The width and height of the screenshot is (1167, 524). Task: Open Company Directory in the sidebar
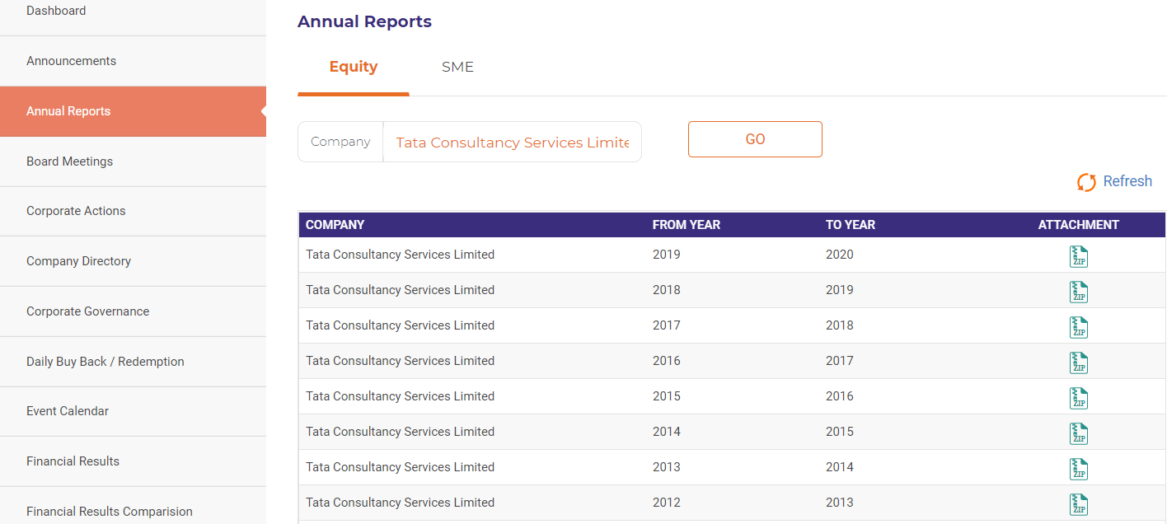coord(133,261)
